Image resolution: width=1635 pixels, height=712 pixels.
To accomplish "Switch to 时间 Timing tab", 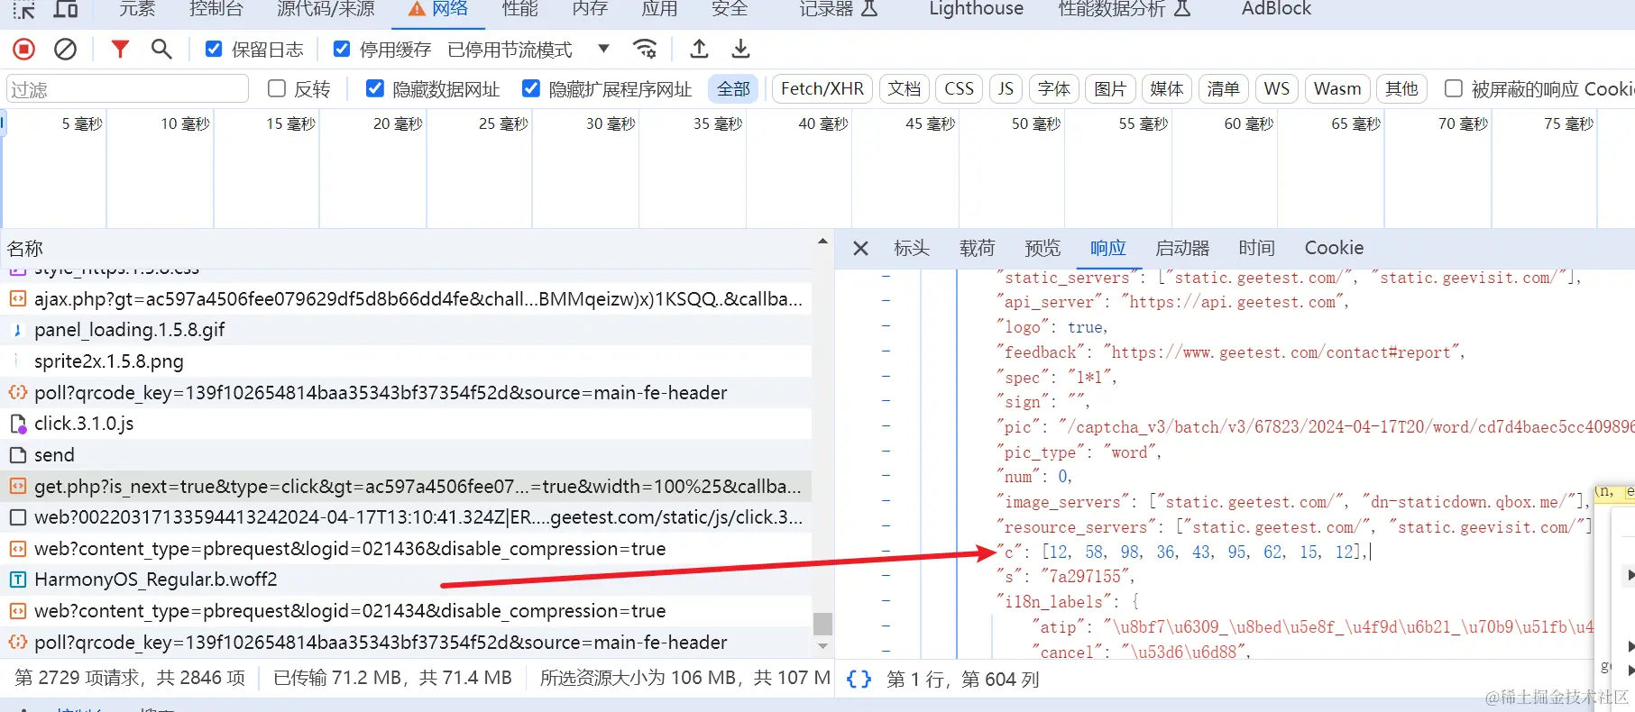I will [1256, 248].
